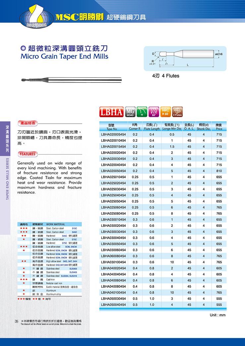Image resolution: width=245 pixels, height=346 pixels.
Task: Select the 'Aluminum alloy' material row
Action: [x=50, y=294]
